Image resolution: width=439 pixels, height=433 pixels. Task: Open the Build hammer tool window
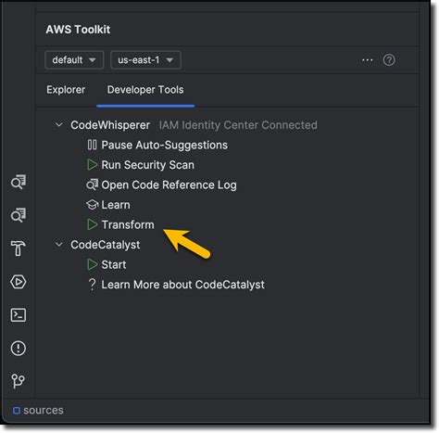[18, 248]
